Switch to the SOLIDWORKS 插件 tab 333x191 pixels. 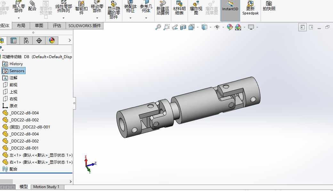tap(85, 26)
